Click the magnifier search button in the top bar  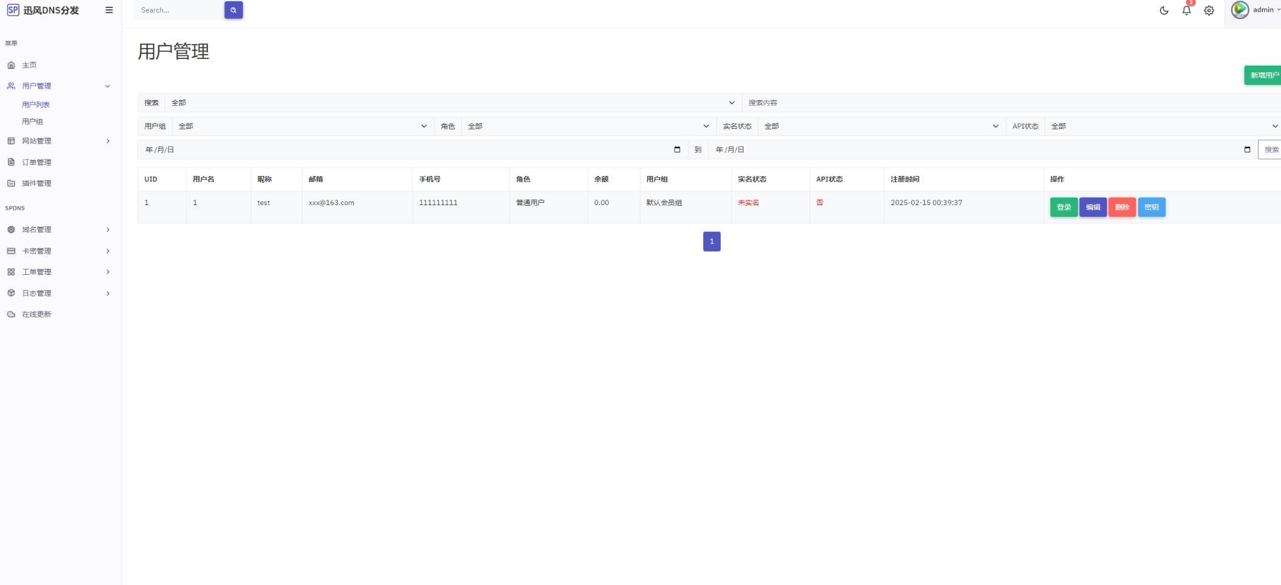(233, 10)
